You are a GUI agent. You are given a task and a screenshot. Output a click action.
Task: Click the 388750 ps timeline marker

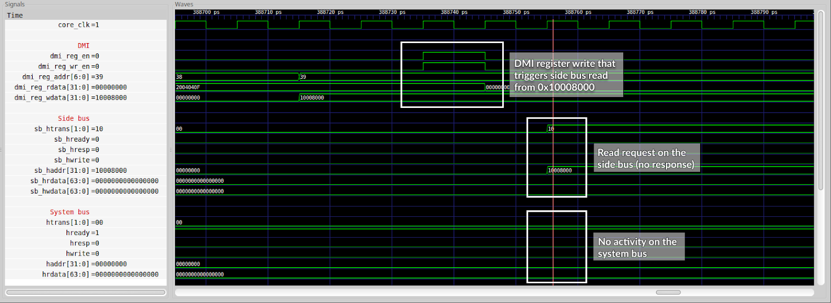pyautogui.click(x=516, y=12)
